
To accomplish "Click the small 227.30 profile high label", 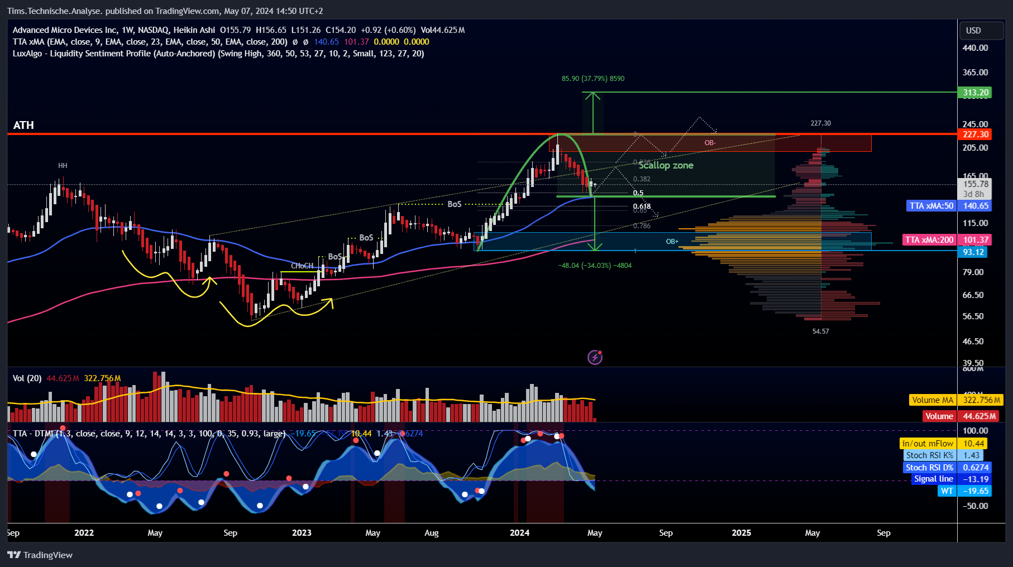I will coord(820,123).
